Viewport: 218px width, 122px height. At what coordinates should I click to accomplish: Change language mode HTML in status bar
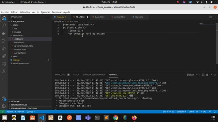[x=203, y=111]
